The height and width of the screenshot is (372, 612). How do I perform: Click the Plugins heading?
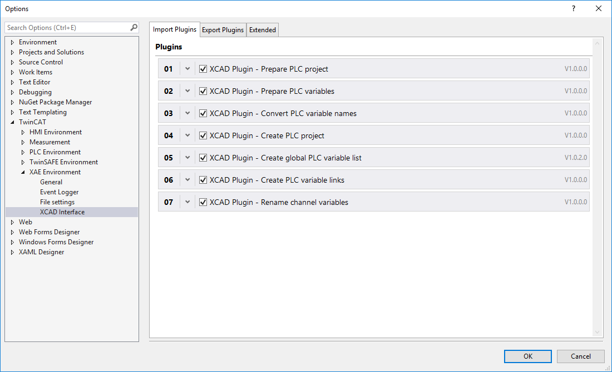coord(169,47)
